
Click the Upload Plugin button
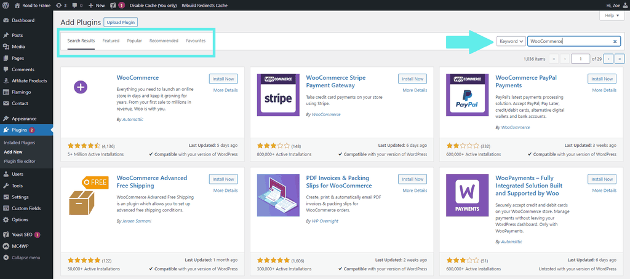click(x=121, y=22)
